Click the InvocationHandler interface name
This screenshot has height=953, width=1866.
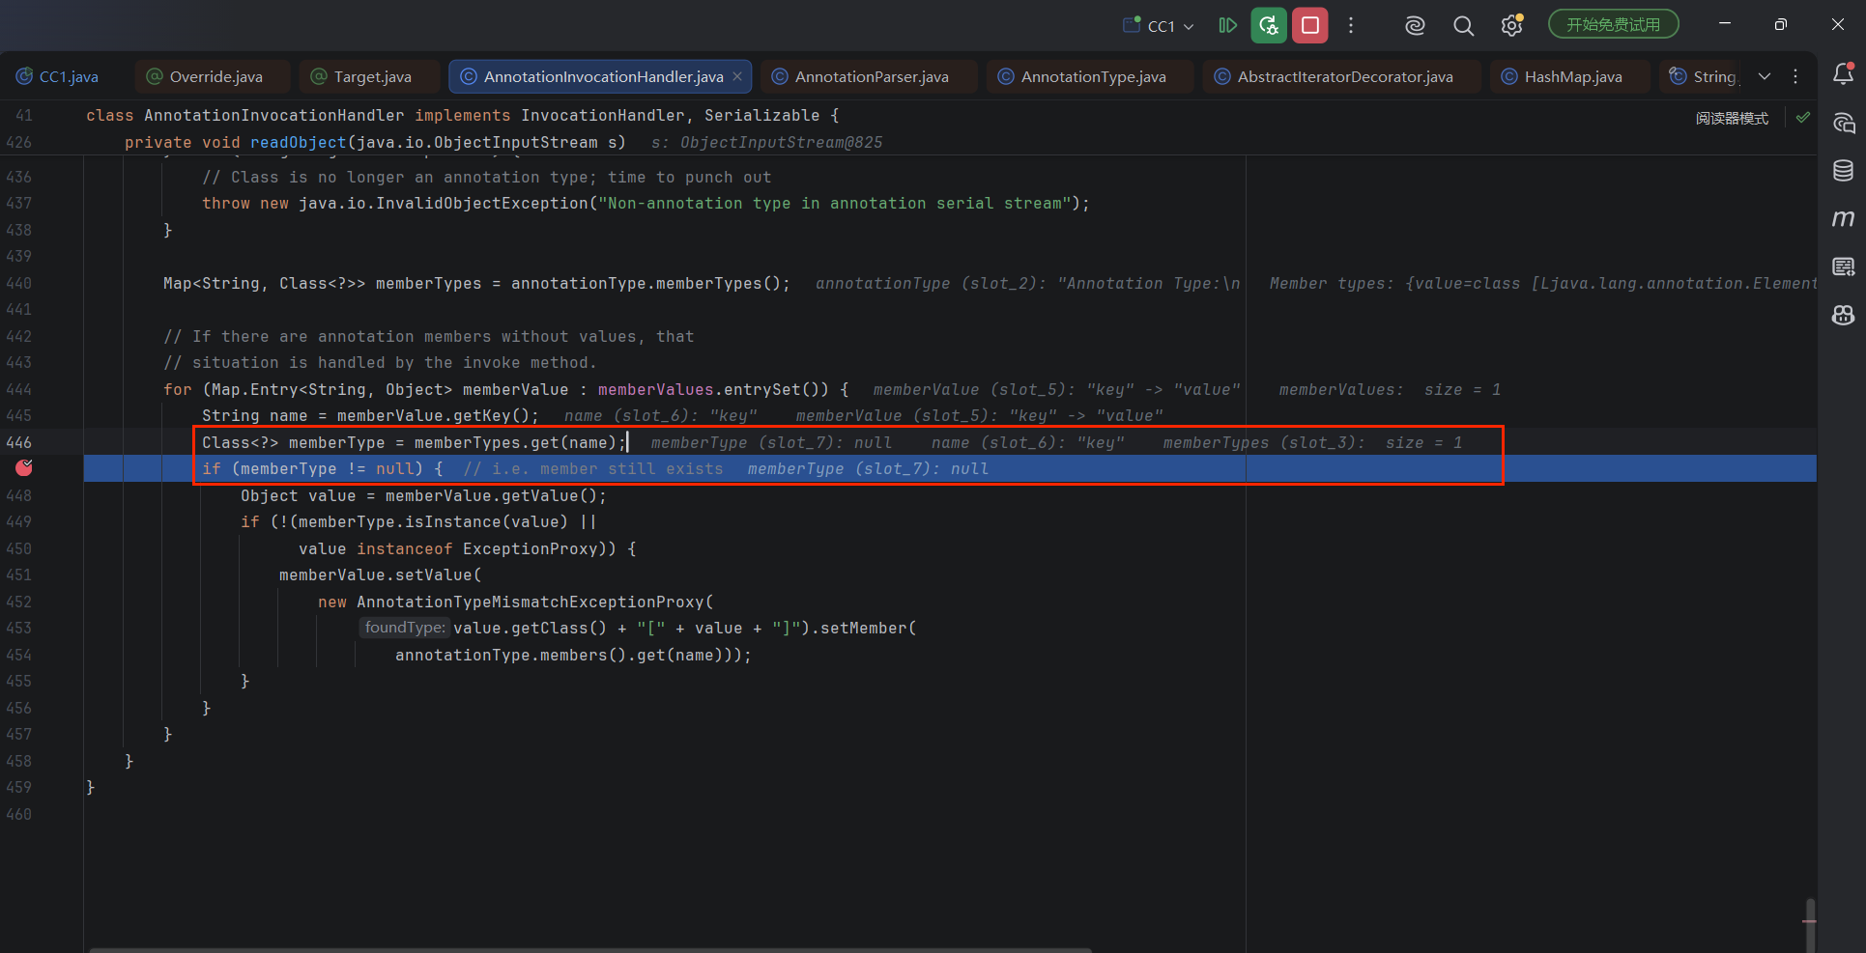click(x=603, y=115)
